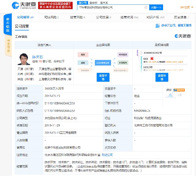
Task: Click the 历史法定代表人 faded diagram box
Action: [x=121, y=71]
